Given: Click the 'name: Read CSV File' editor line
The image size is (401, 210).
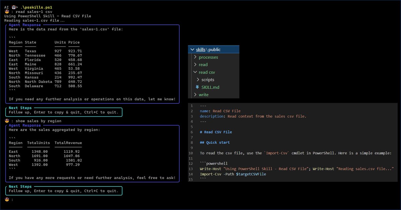Looking at the screenshot, I should pyautogui.click(x=220, y=111).
